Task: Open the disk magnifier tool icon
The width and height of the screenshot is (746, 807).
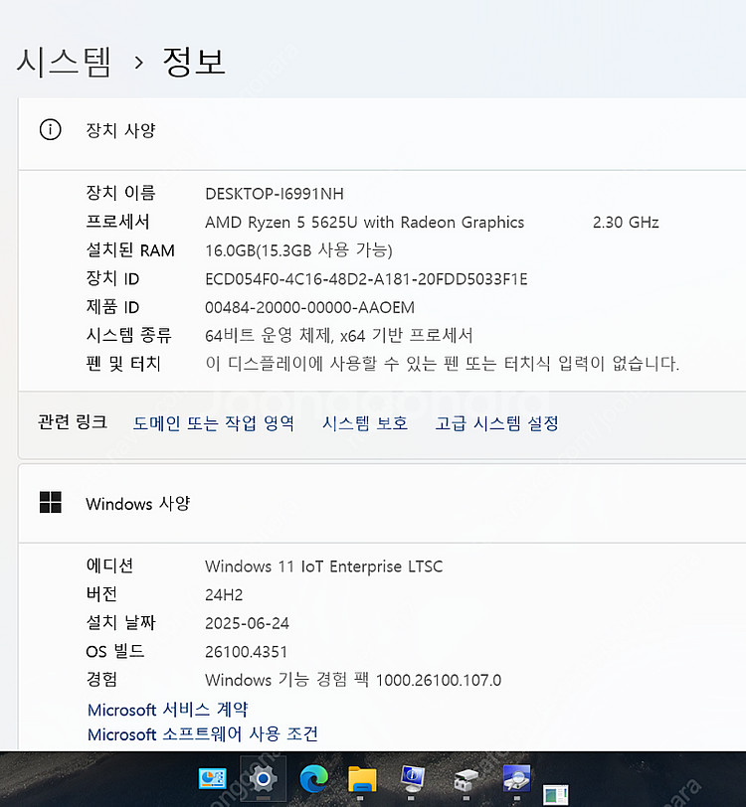Action: (517, 779)
